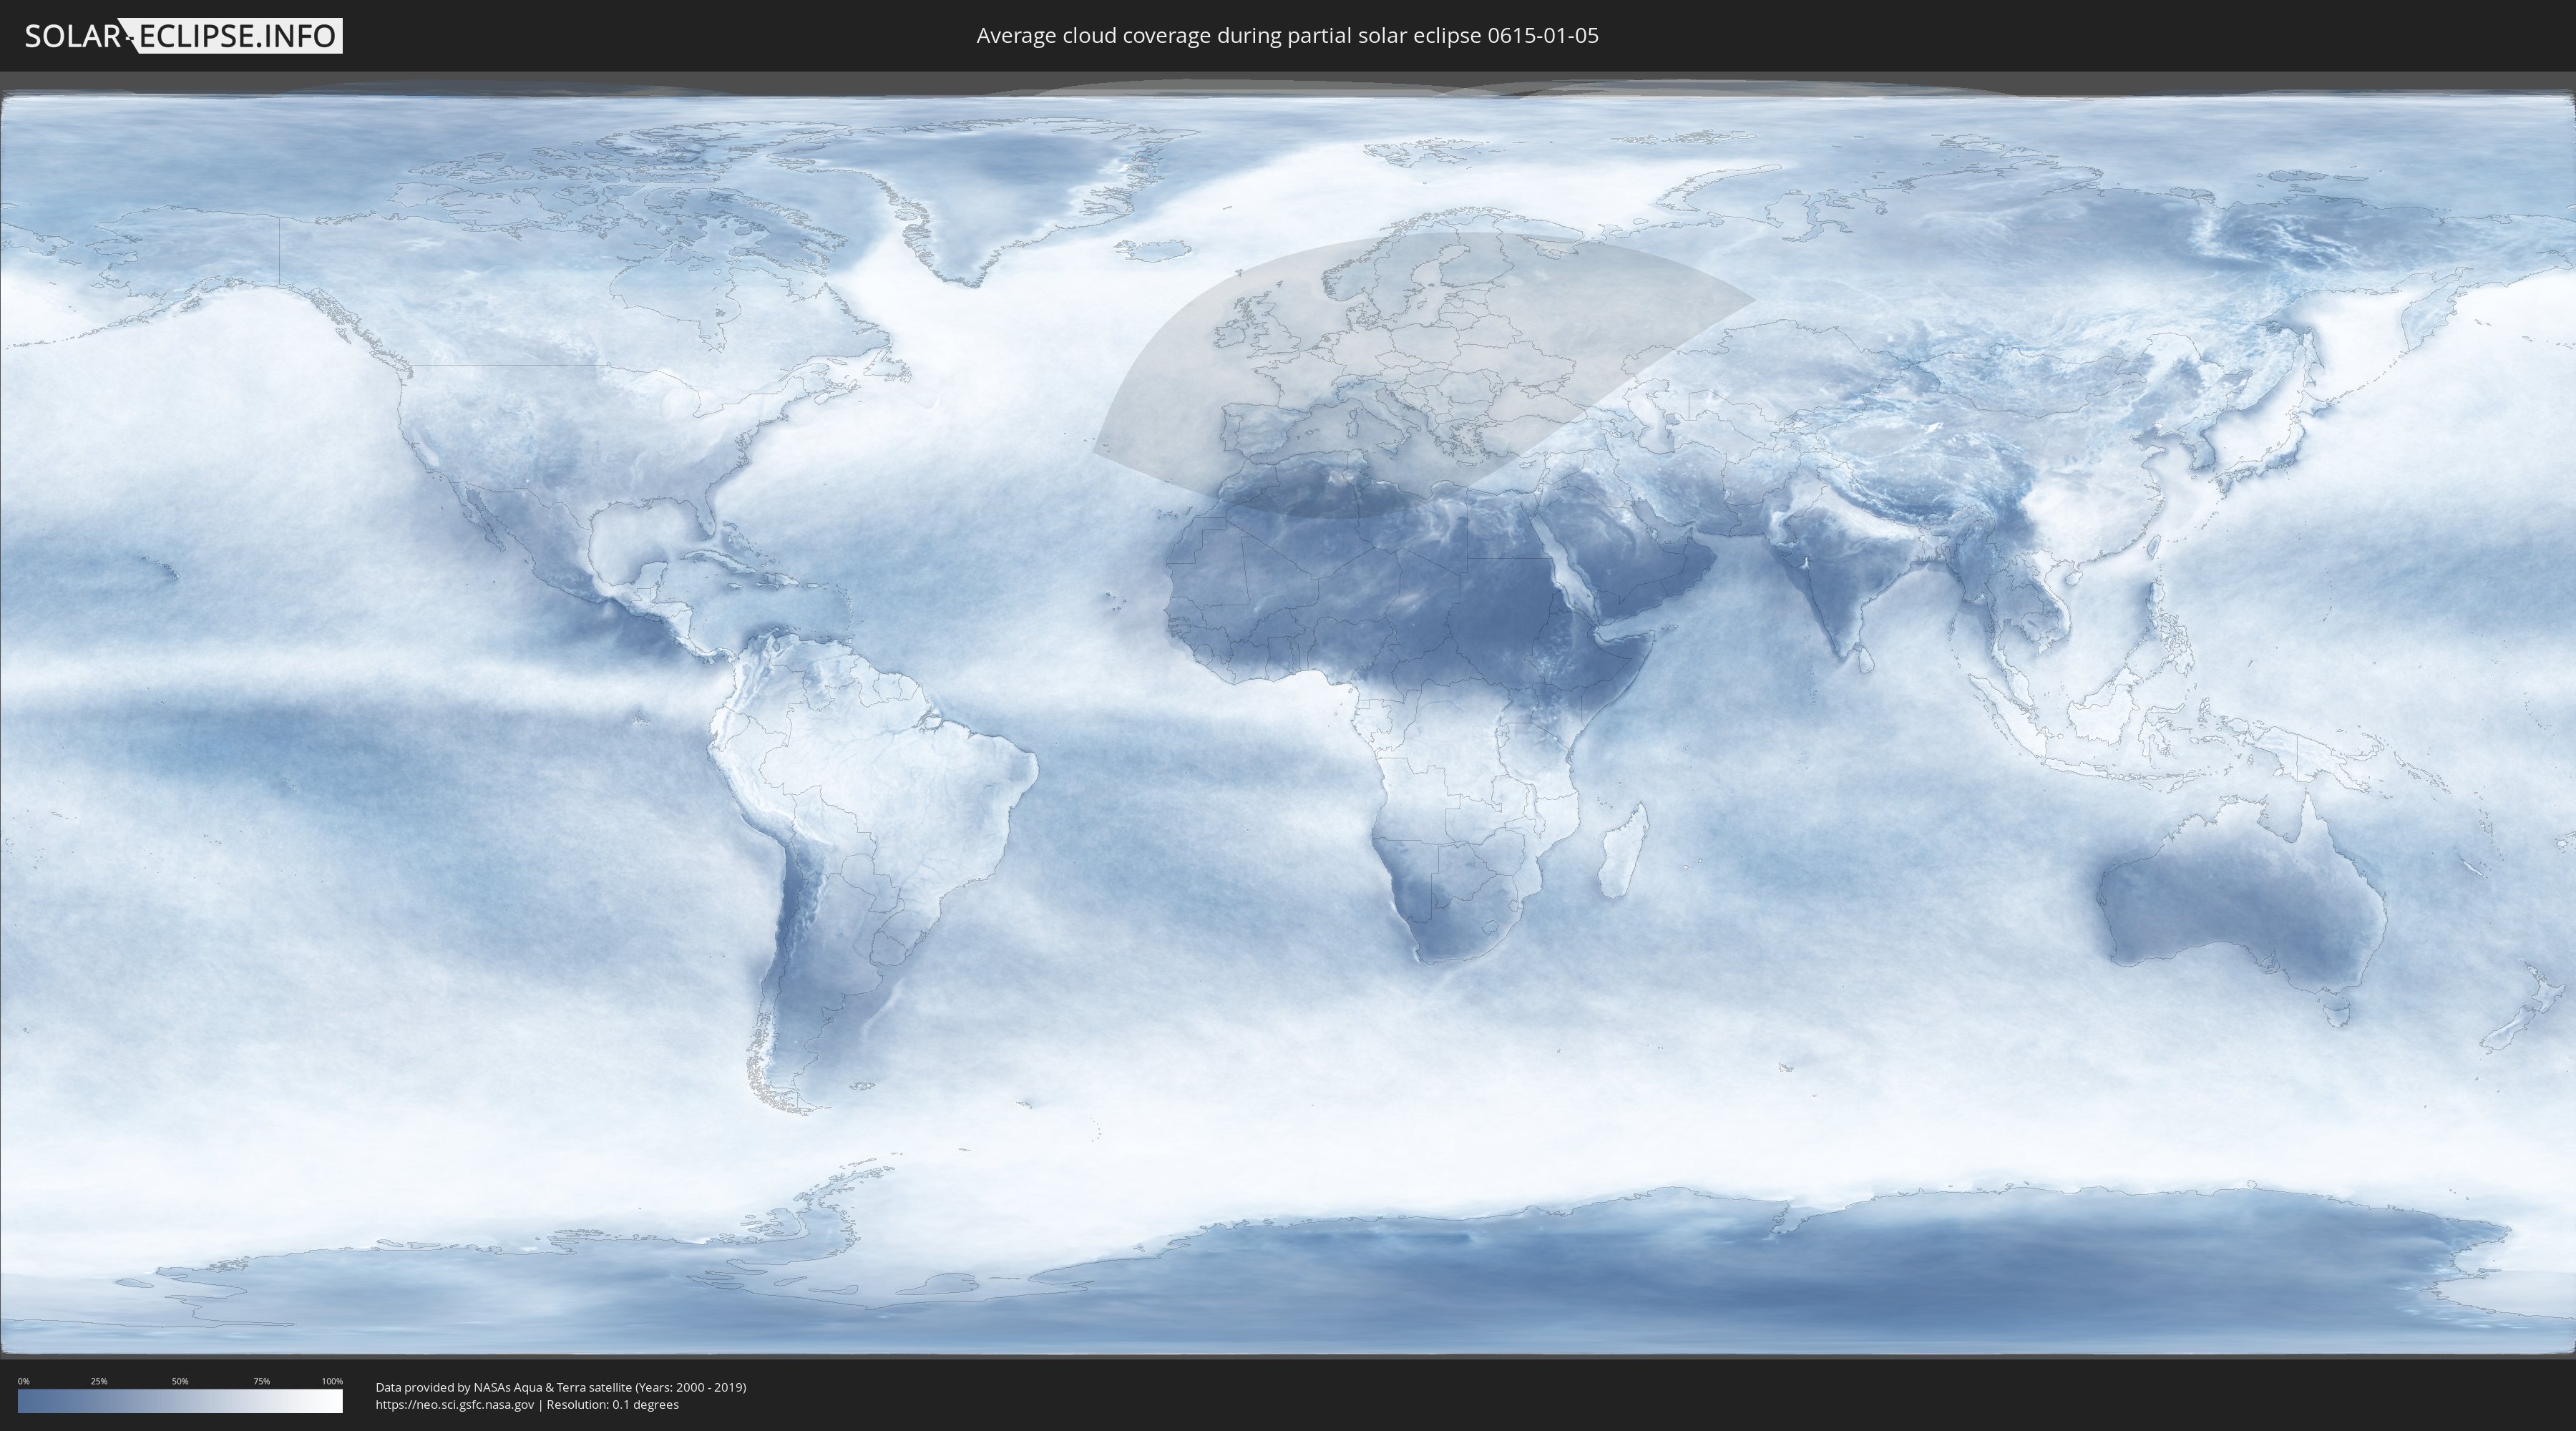Click the cloud coverage color scale bar
Screen dimensions: 2576x1431
[x=180, y=1401]
